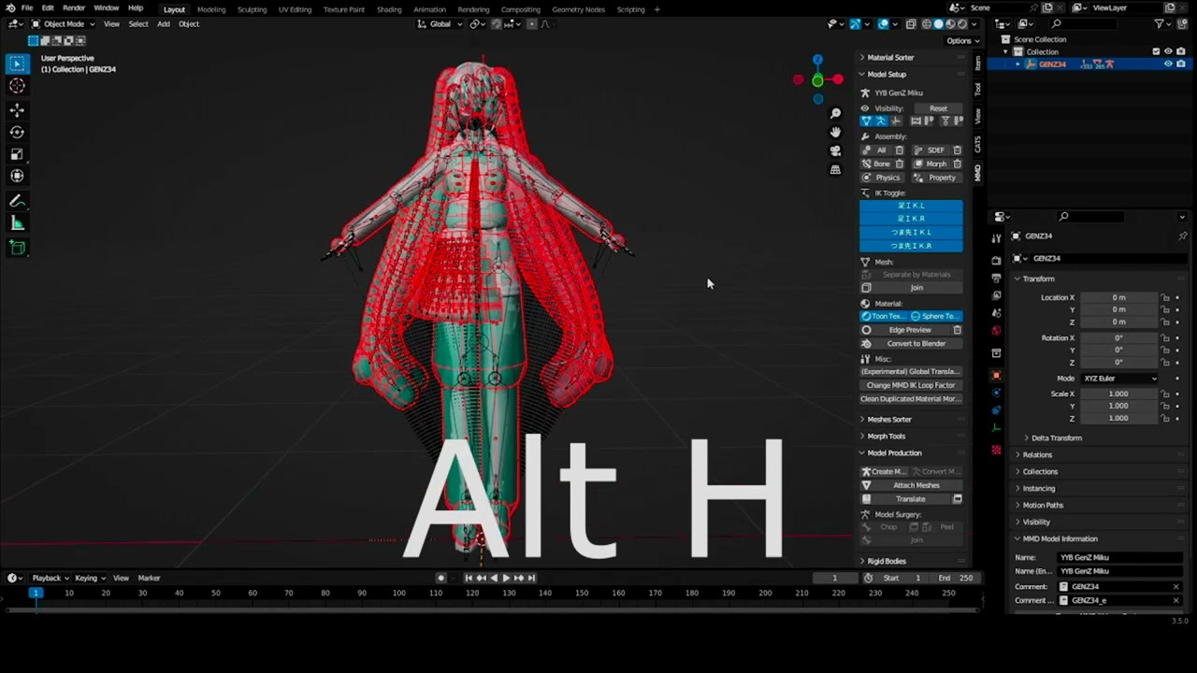1197x673 pixels.
Task: Select the Add Cube tool
Action: pyautogui.click(x=17, y=248)
